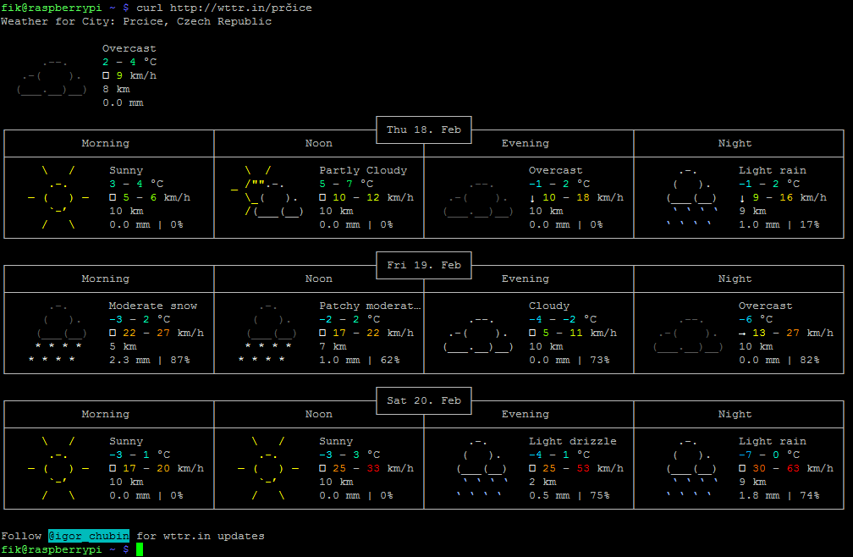Click the Saturday Evening column header

click(525, 414)
